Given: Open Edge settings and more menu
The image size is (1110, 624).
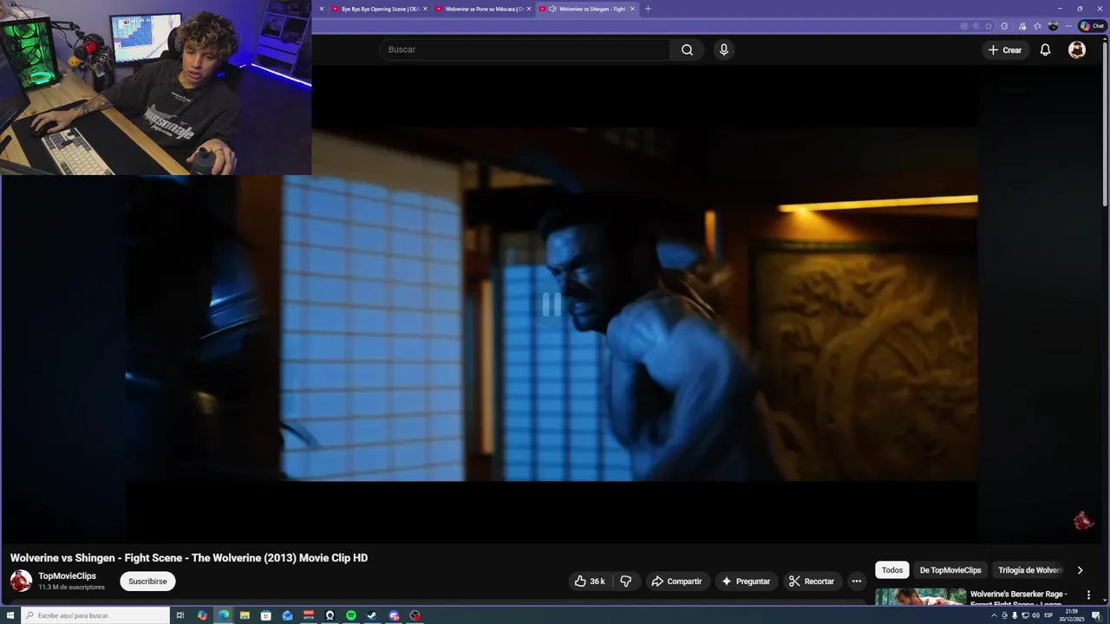Looking at the screenshot, I should (1068, 26).
